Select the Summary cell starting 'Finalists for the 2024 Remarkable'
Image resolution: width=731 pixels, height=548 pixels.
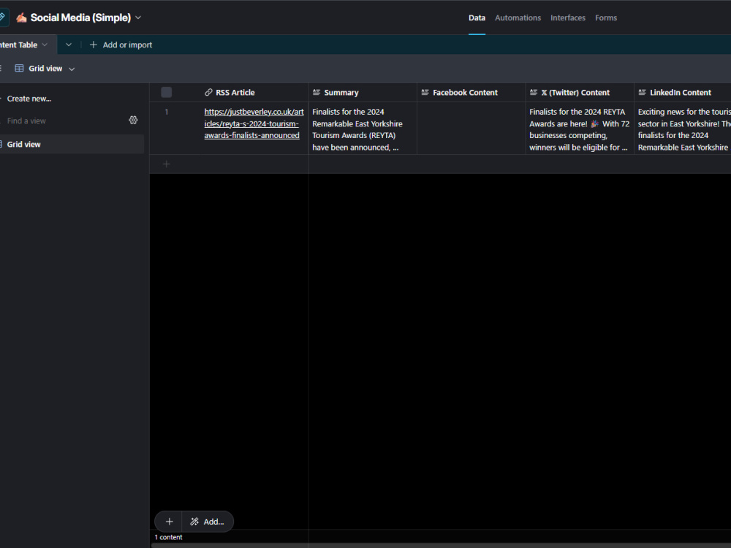[363, 128]
